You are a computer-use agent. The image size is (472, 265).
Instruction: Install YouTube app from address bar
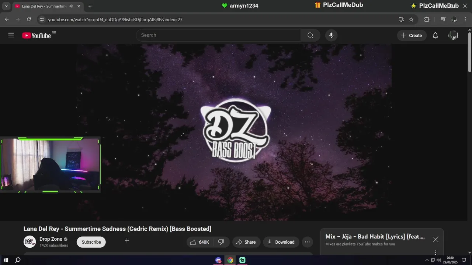pyautogui.click(x=401, y=20)
